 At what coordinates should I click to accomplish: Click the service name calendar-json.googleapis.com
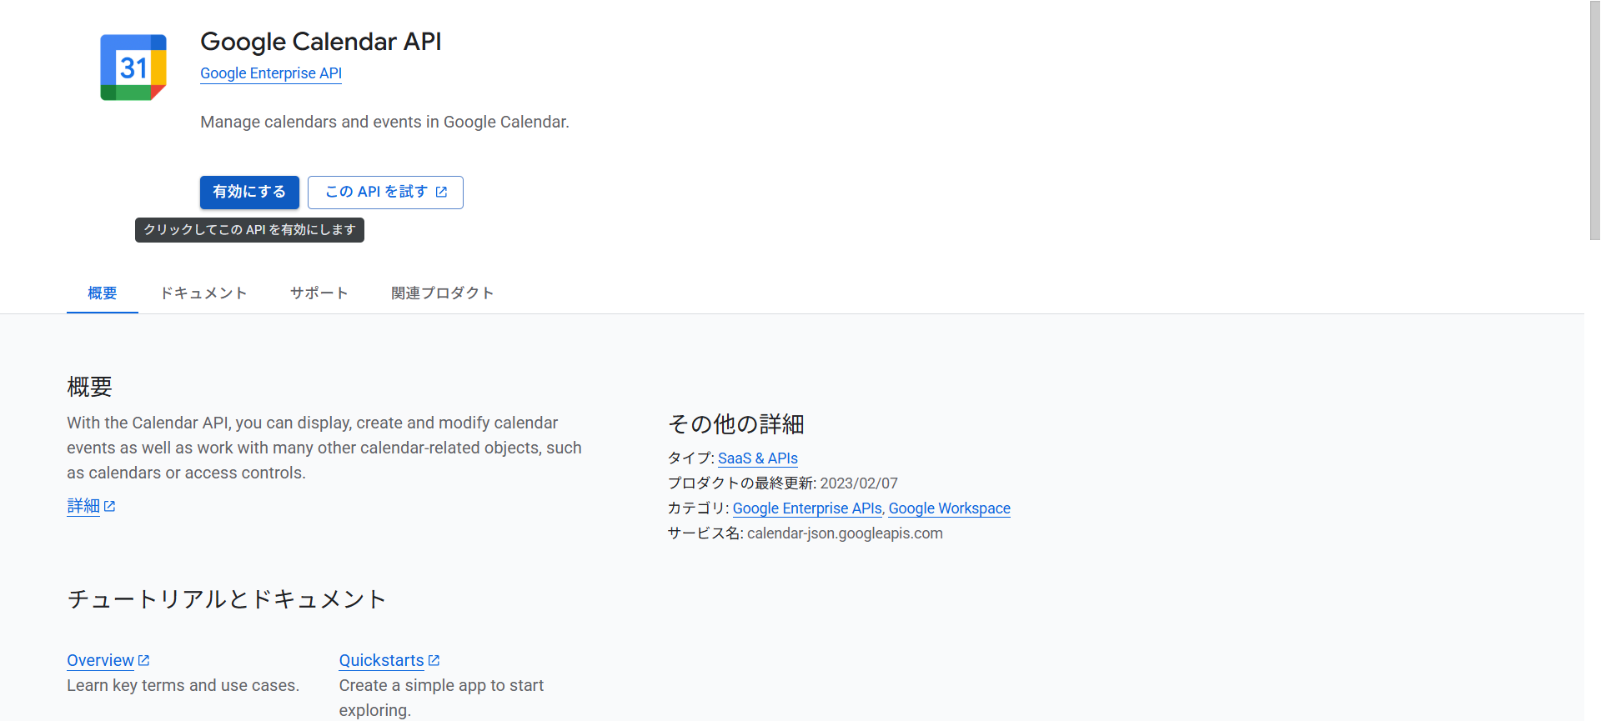[845, 533]
